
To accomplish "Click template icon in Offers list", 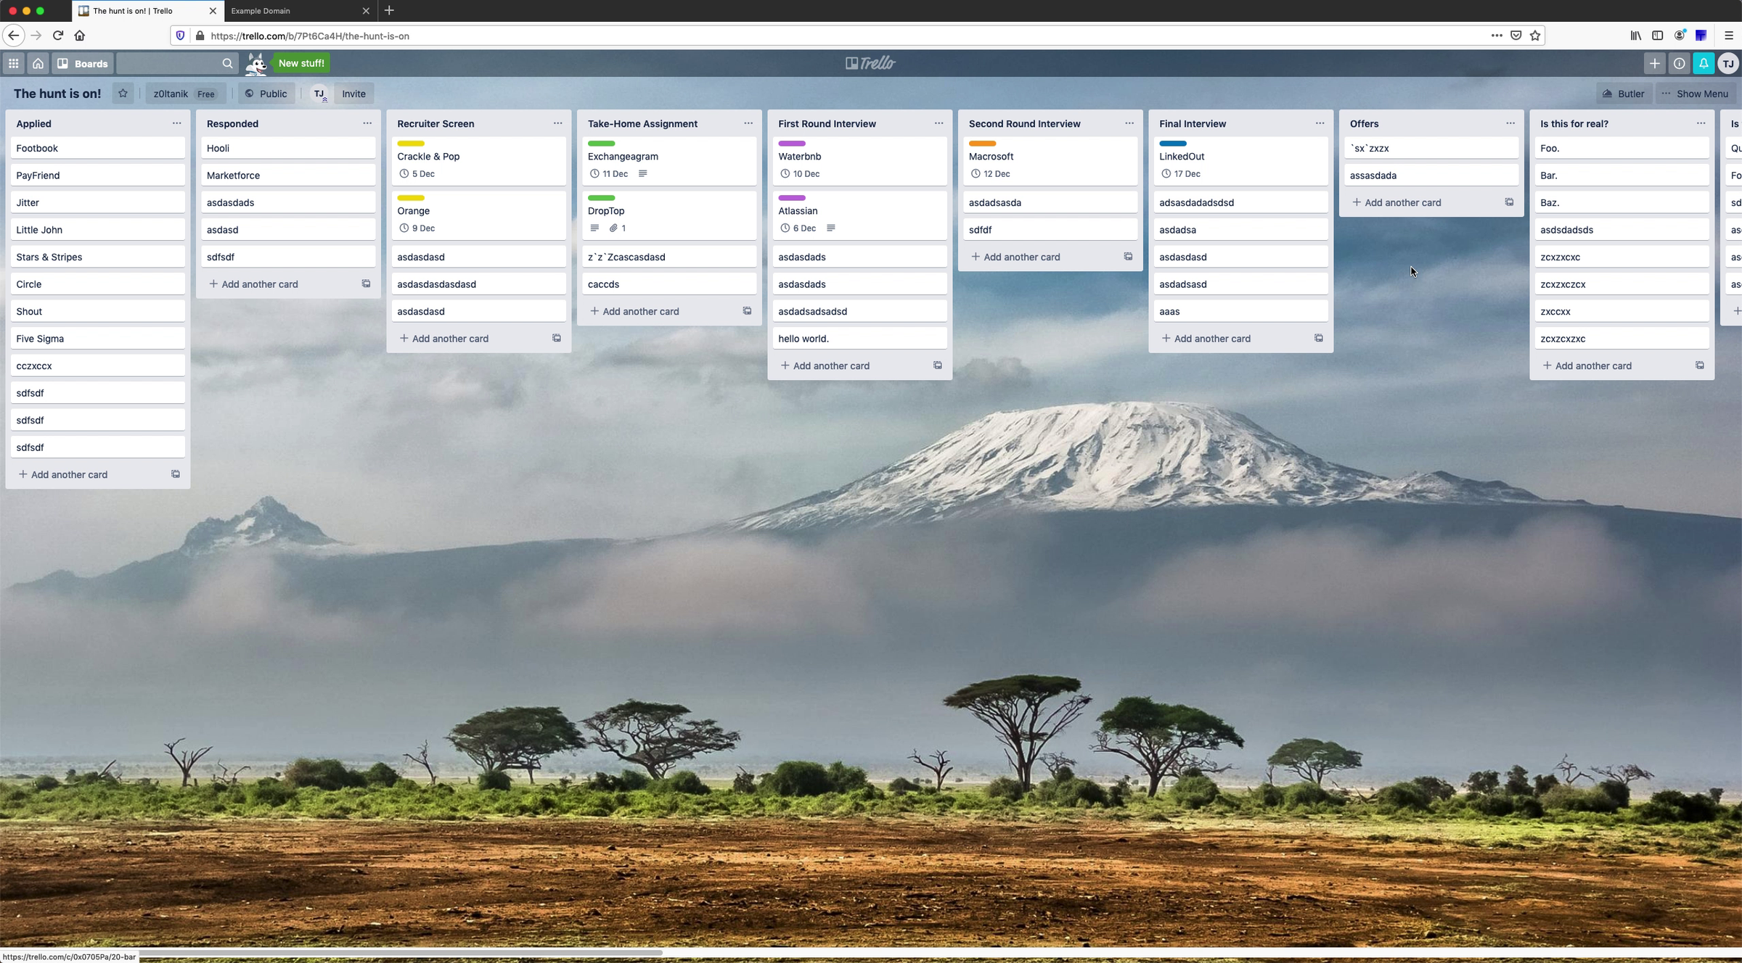I will (x=1509, y=202).
